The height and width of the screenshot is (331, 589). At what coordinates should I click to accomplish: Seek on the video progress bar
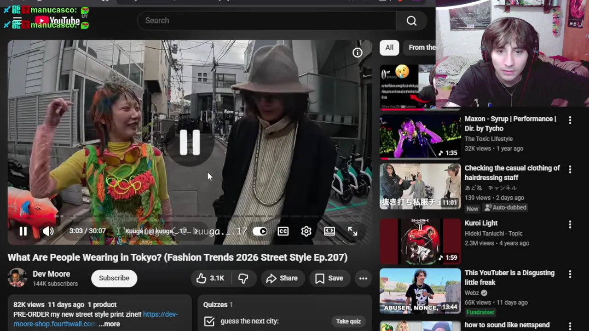(190, 216)
